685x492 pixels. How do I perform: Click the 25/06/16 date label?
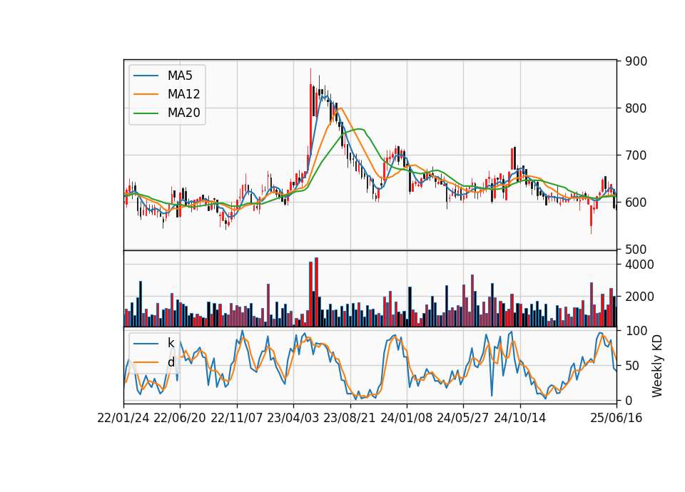click(616, 419)
